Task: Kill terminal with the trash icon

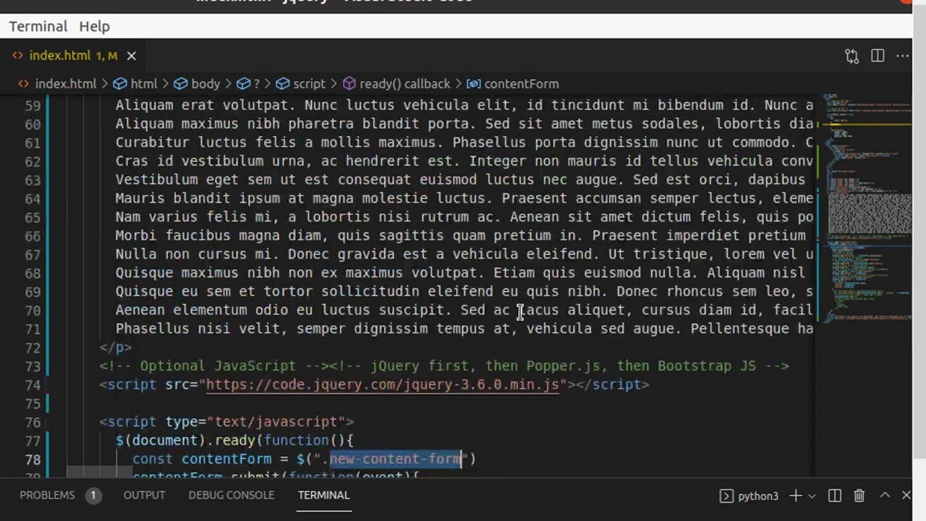Action: [859, 496]
